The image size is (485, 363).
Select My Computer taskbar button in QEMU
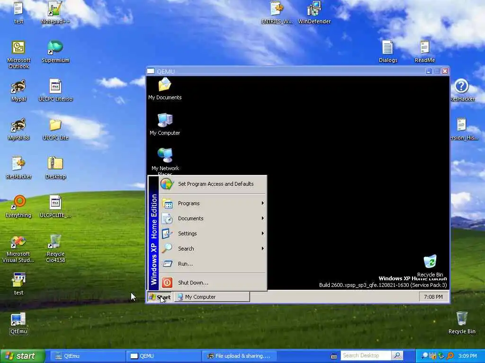(212, 297)
